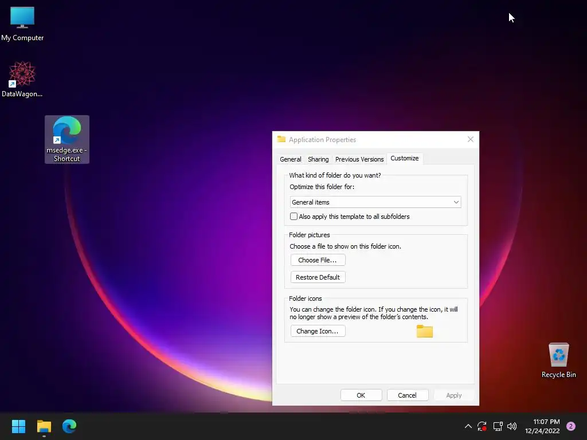The width and height of the screenshot is (587, 440).
Task: Click the Apply button
Action: pyautogui.click(x=454, y=395)
